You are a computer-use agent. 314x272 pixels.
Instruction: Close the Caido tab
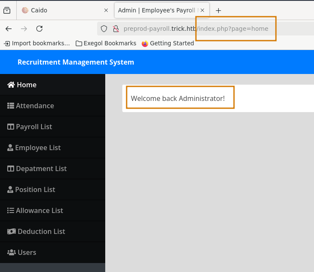point(106,10)
